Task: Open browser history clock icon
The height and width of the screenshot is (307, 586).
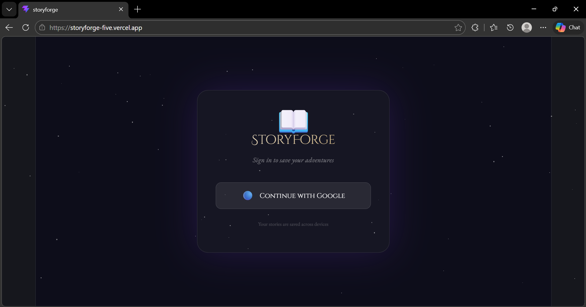Action: coord(510,27)
